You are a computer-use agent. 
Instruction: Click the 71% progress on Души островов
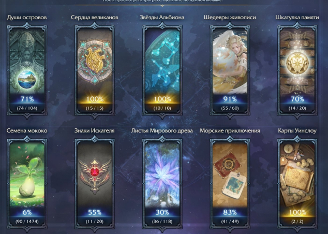point(27,99)
